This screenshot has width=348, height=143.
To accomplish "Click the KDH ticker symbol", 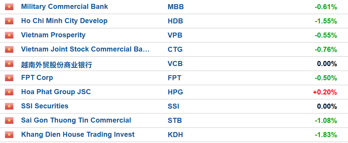I will (x=175, y=135).
